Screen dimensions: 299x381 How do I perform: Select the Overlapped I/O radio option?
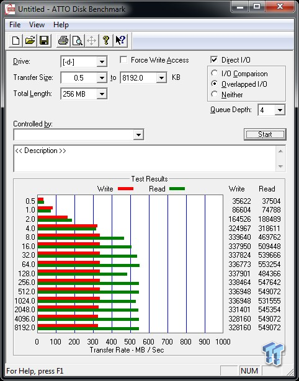click(215, 84)
